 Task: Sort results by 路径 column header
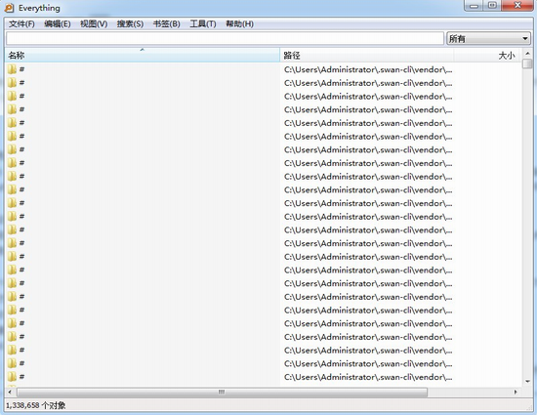coord(367,55)
